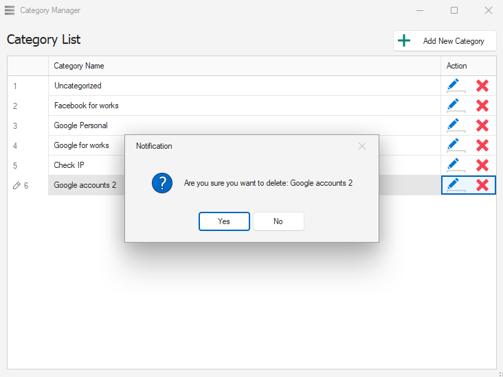Click pencil icon in Google accounts 2 row
The height and width of the screenshot is (377, 503).
tap(454, 185)
